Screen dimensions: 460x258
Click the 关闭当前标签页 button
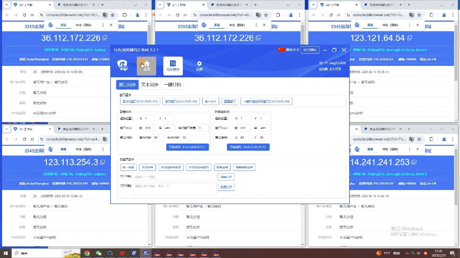pyautogui.click(x=171, y=167)
